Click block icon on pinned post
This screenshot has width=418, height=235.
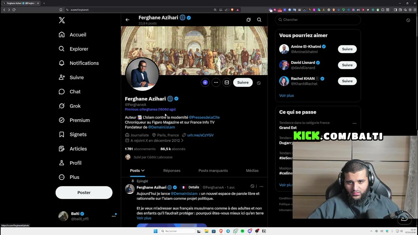click(x=252, y=186)
